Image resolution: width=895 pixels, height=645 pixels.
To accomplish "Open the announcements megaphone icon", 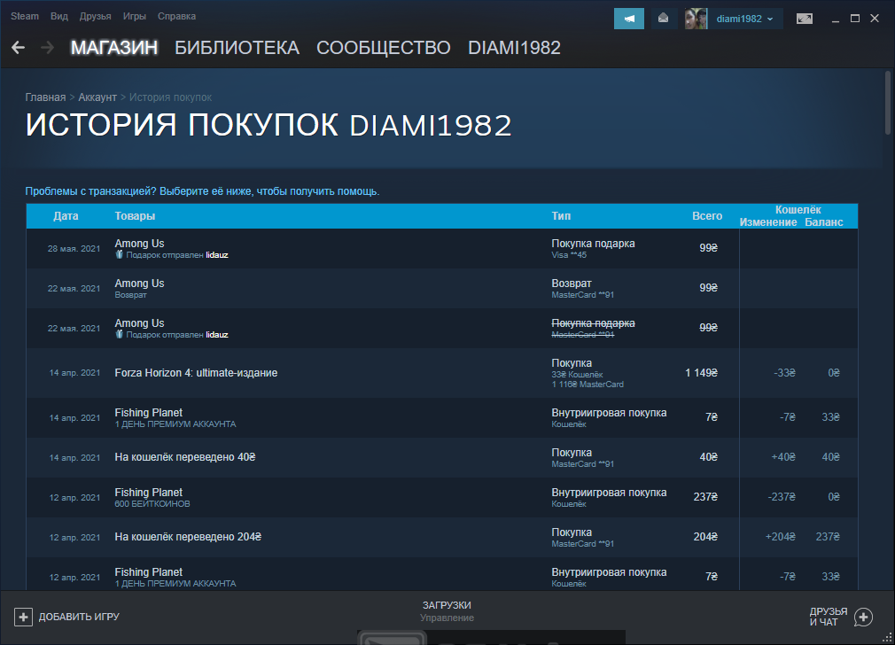I will [x=629, y=19].
